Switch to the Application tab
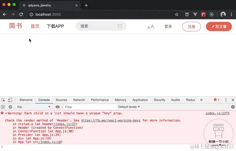Screen dimensions: 236x151 click(140, 100)
